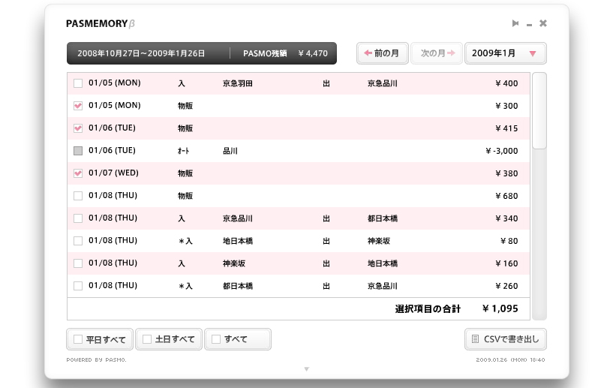Check the 01/05 京急羽田 row checkbox
613x388 pixels.
coord(78,83)
